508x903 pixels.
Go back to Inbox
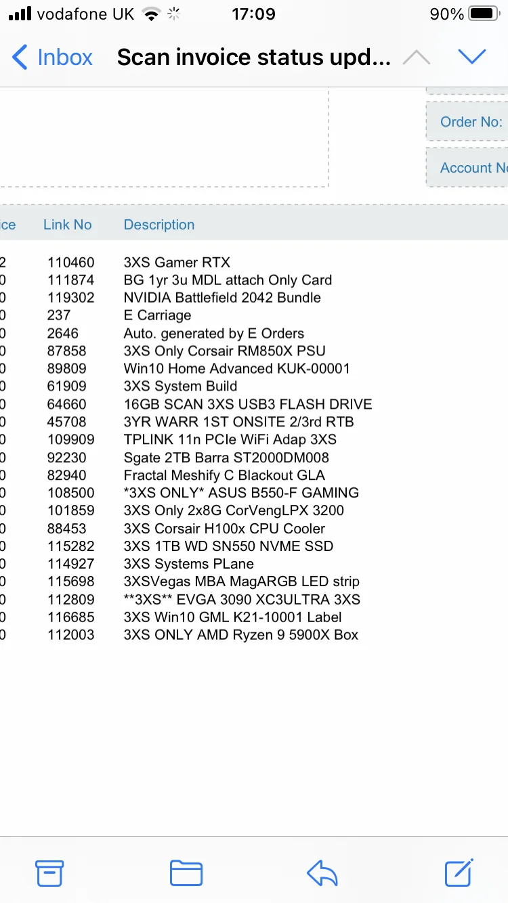53,58
